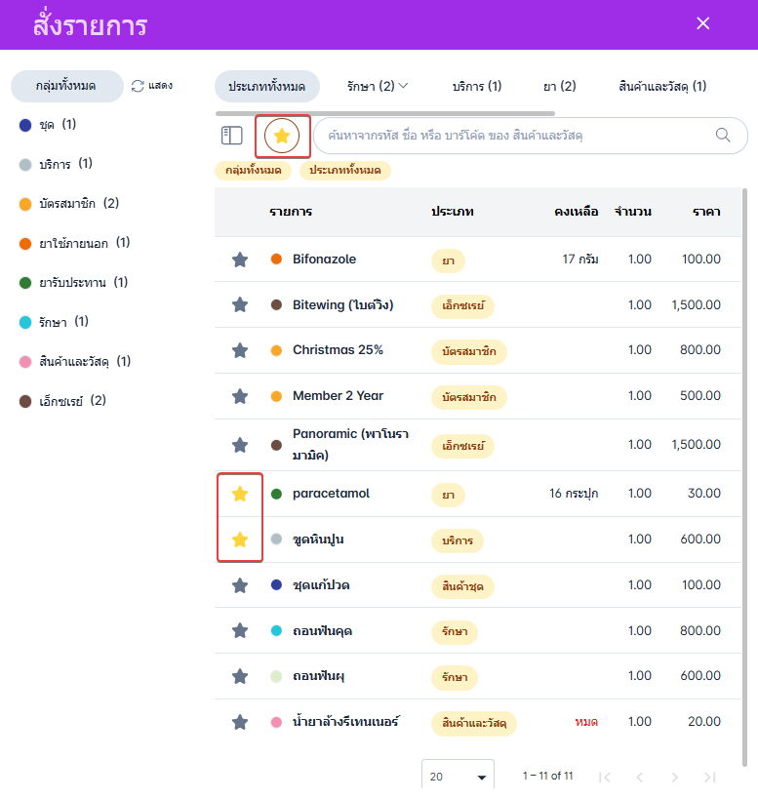
Task: Click the blue ชุด group color dot
Action: [25, 125]
